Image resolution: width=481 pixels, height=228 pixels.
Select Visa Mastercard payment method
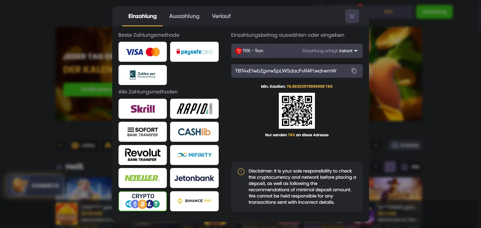point(143,52)
